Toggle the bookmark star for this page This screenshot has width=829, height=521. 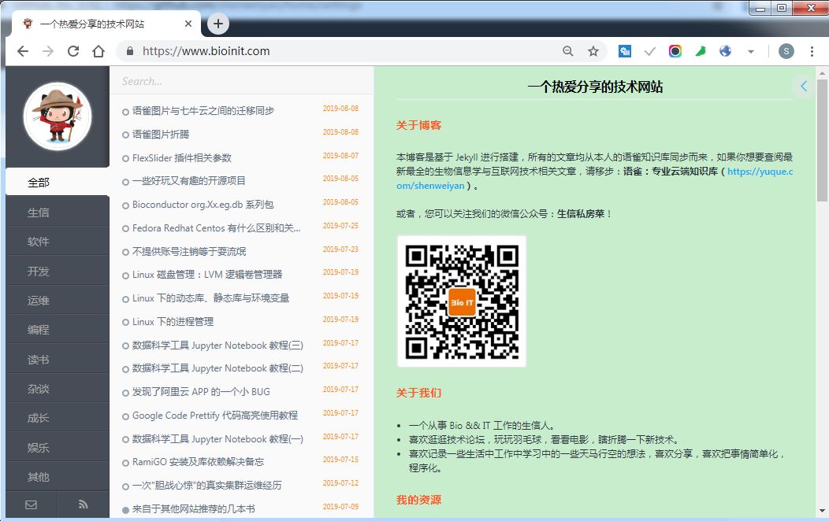[593, 50]
